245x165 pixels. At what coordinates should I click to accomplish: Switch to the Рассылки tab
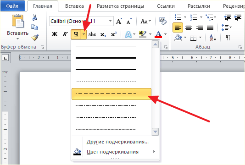point(199,6)
